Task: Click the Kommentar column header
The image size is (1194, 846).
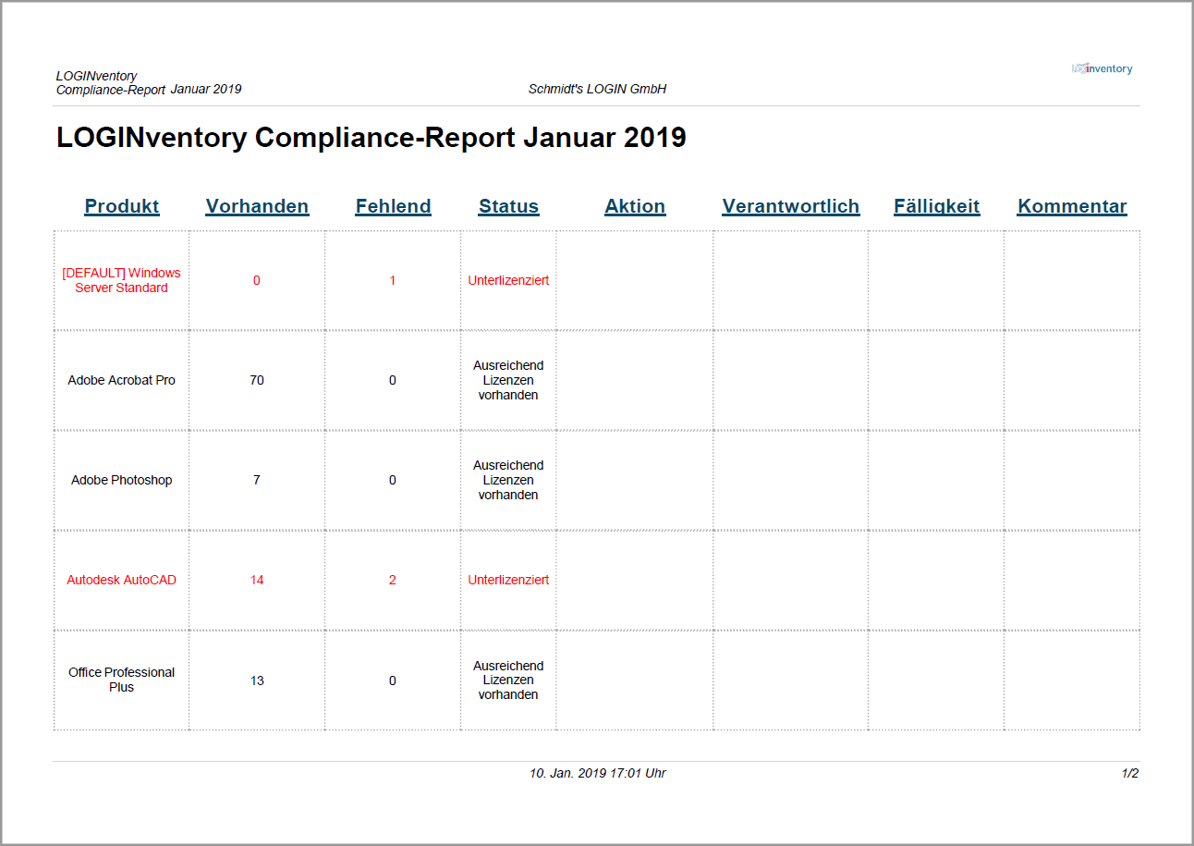Action: pos(1072,206)
